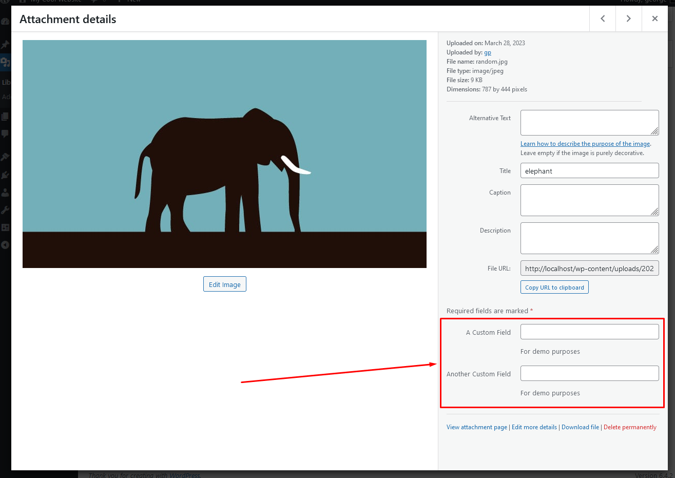Open Posts pin icon in sidebar
Image resolution: width=675 pixels, height=478 pixels.
[x=5, y=45]
